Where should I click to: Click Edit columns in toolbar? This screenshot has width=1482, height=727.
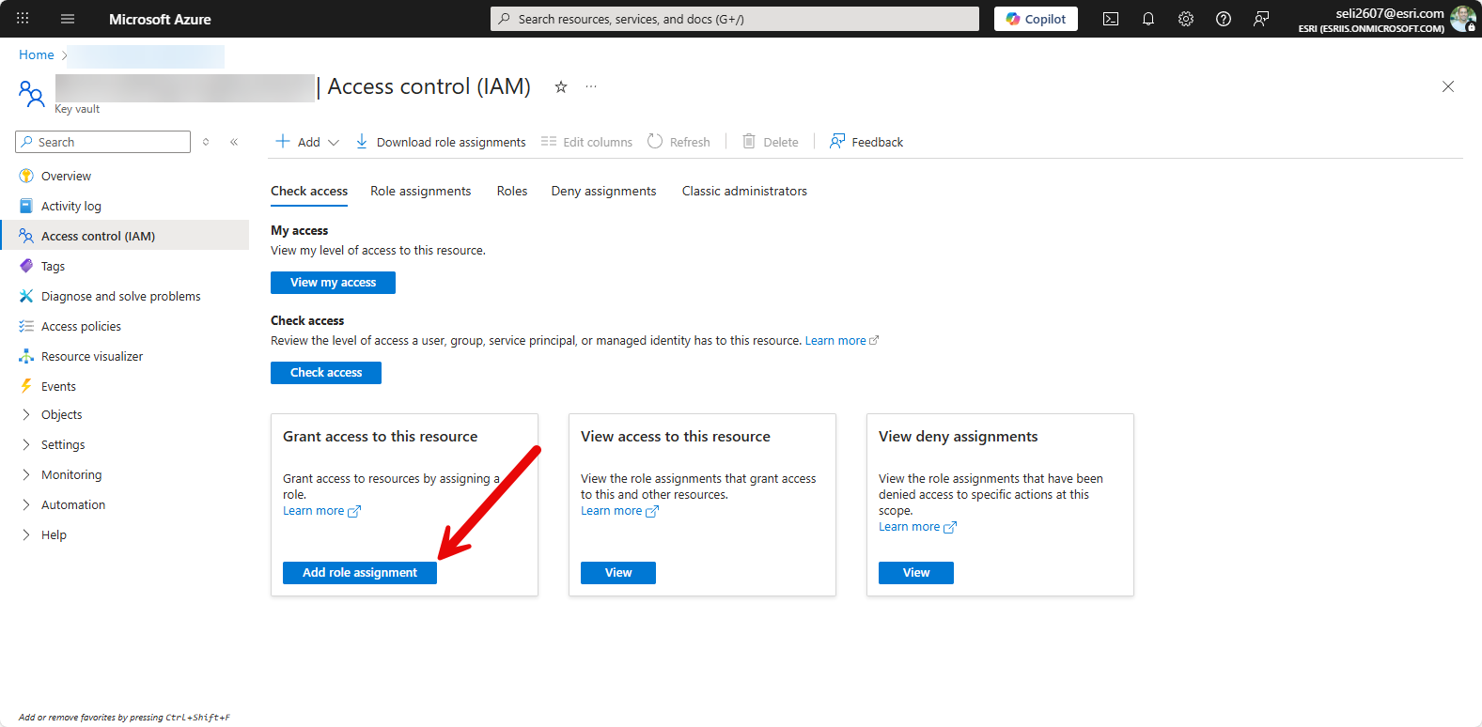coord(587,142)
